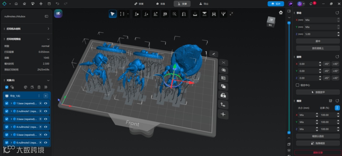Reset the 移动 move values
This screenshot has height=156, width=342.
click(x=337, y=13)
